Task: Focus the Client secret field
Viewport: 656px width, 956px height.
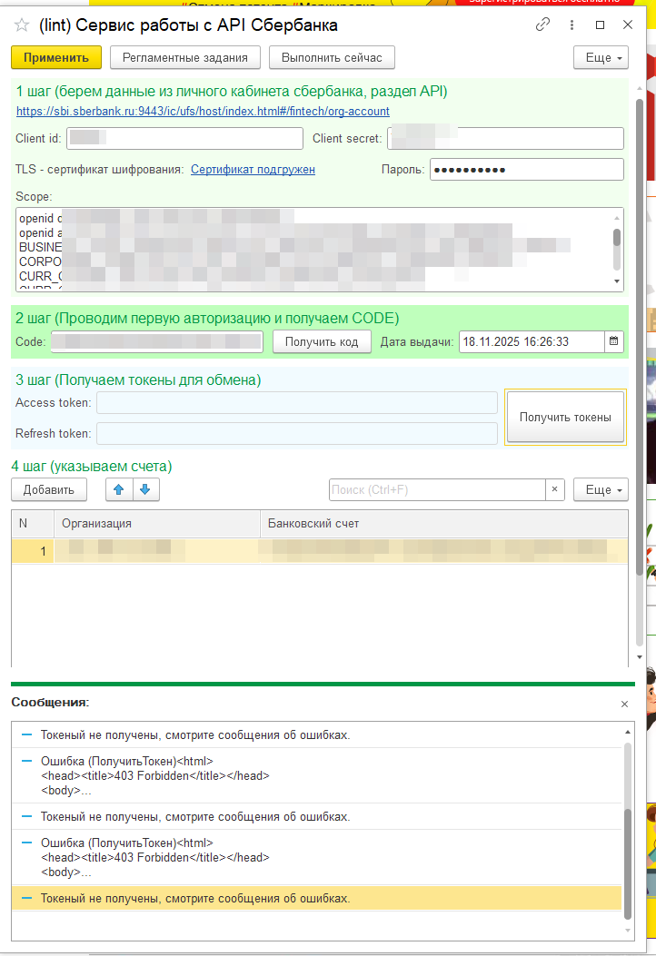Action: point(506,138)
